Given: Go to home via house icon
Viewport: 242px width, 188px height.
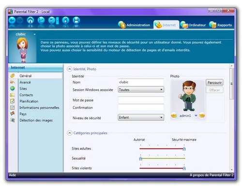Looking at the screenshot, I should (30, 20).
